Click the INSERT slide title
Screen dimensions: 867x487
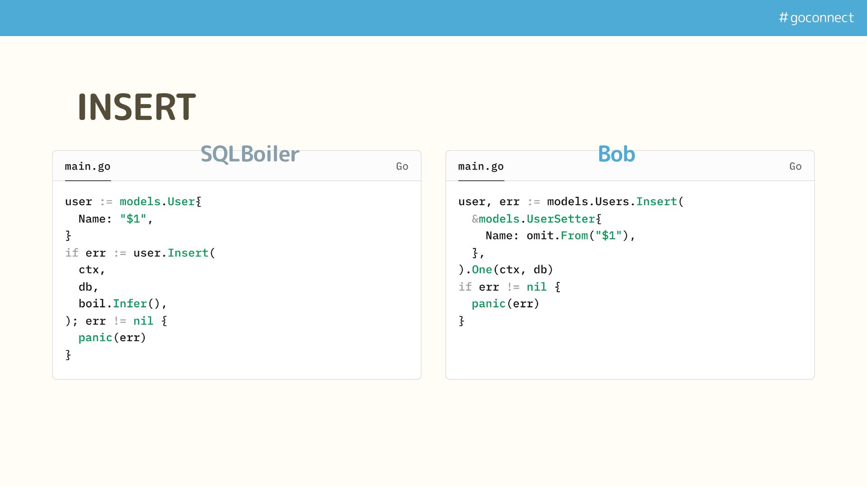point(137,107)
